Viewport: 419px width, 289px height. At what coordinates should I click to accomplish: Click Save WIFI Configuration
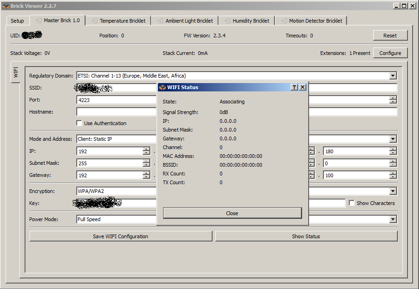pos(121,236)
